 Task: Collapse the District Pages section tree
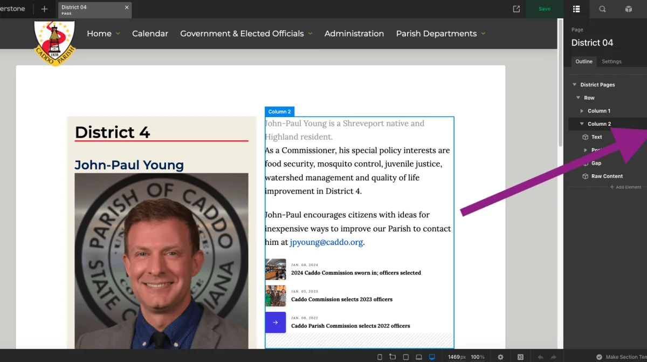(574, 85)
